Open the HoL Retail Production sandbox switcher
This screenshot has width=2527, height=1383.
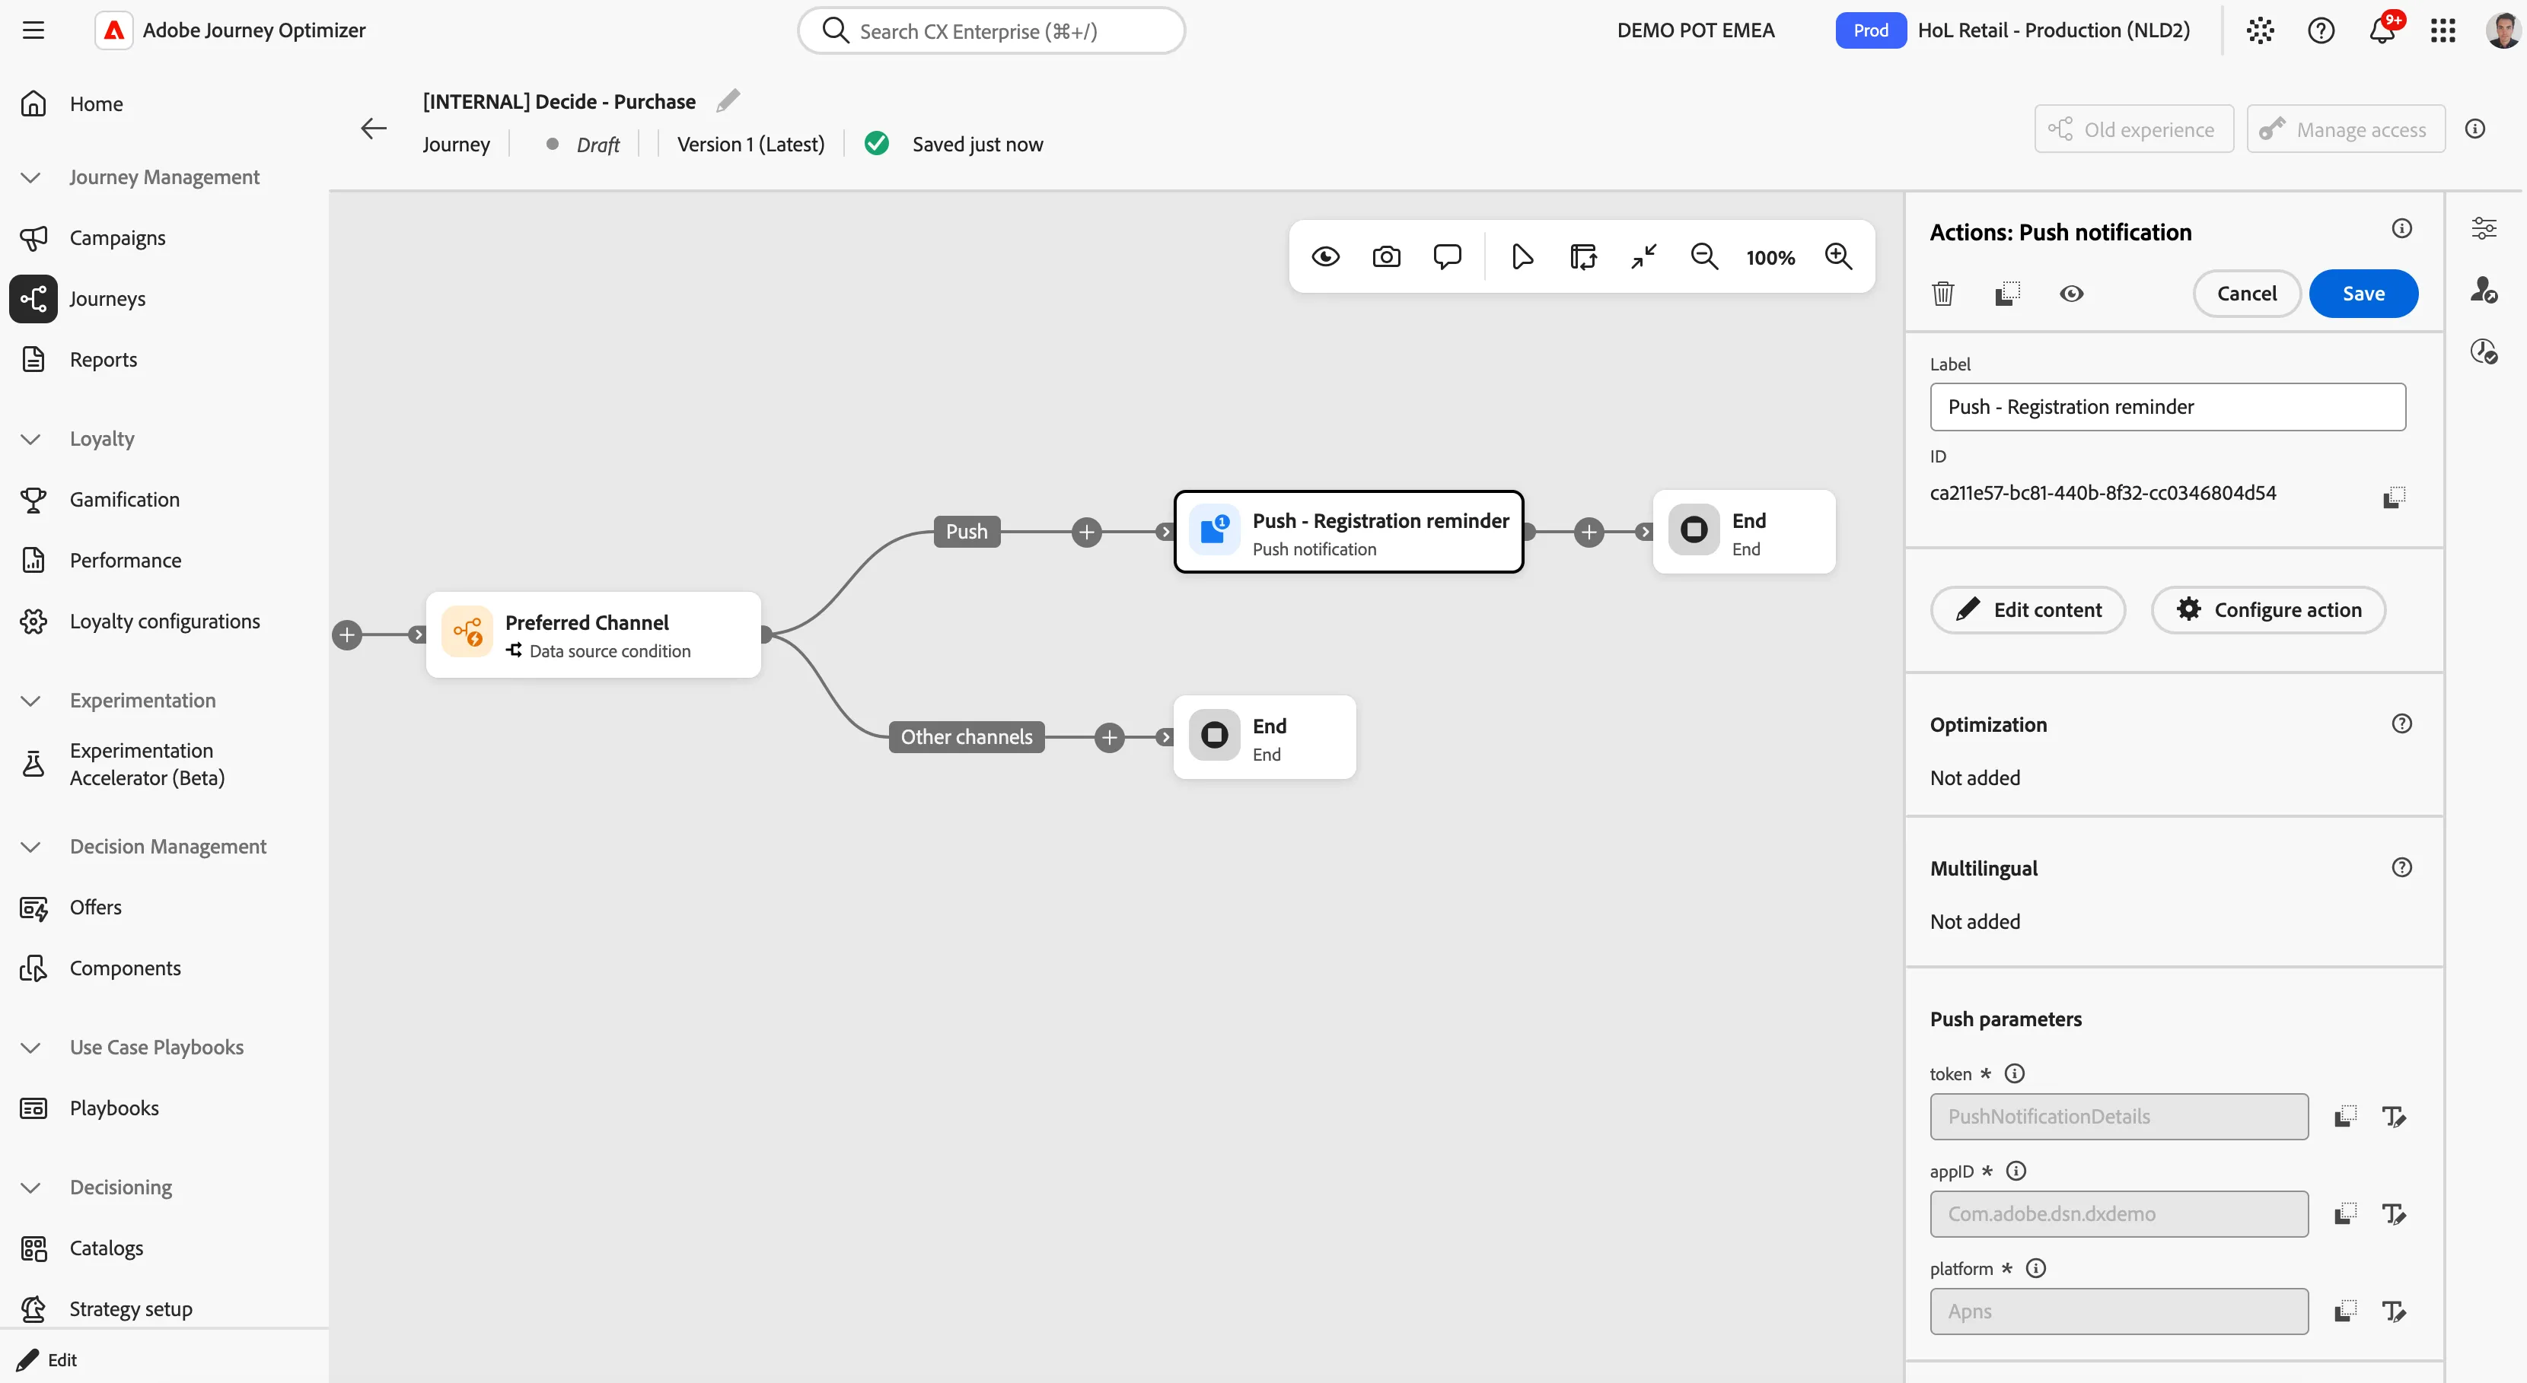point(2013,30)
